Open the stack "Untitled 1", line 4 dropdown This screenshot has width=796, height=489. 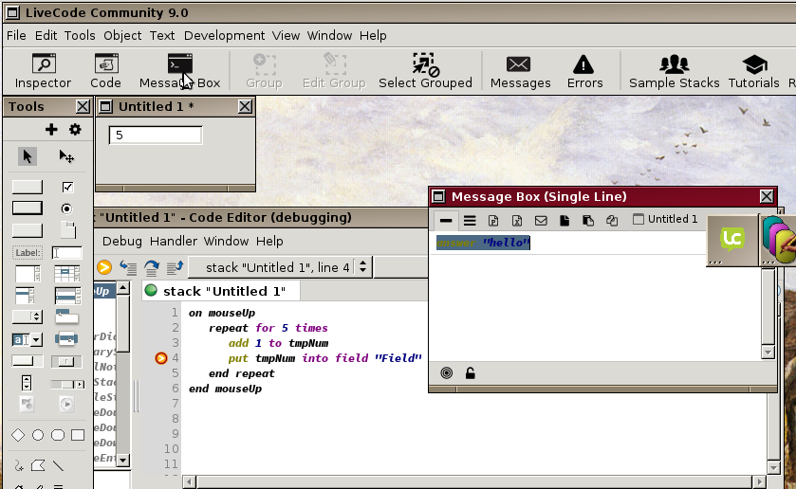point(361,268)
